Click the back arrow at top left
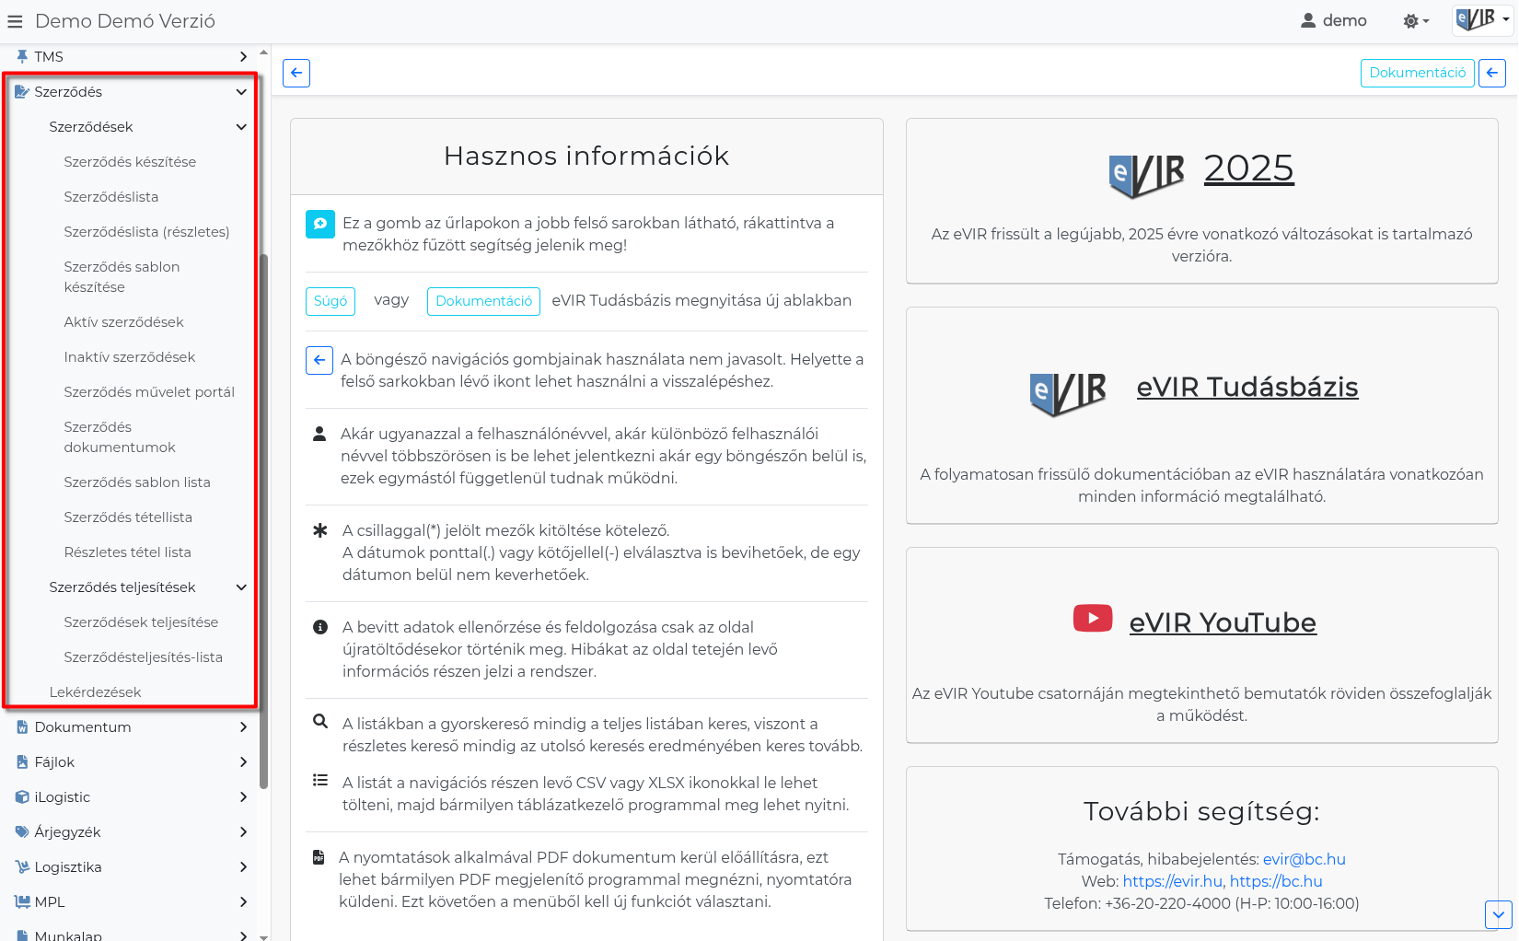 [x=296, y=73]
